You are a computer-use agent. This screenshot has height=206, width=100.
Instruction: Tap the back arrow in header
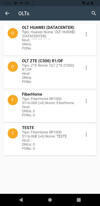[7, 13]
